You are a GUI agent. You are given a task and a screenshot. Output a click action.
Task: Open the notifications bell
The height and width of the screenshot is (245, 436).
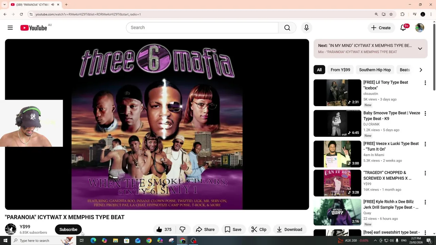(x=403, y=28)
